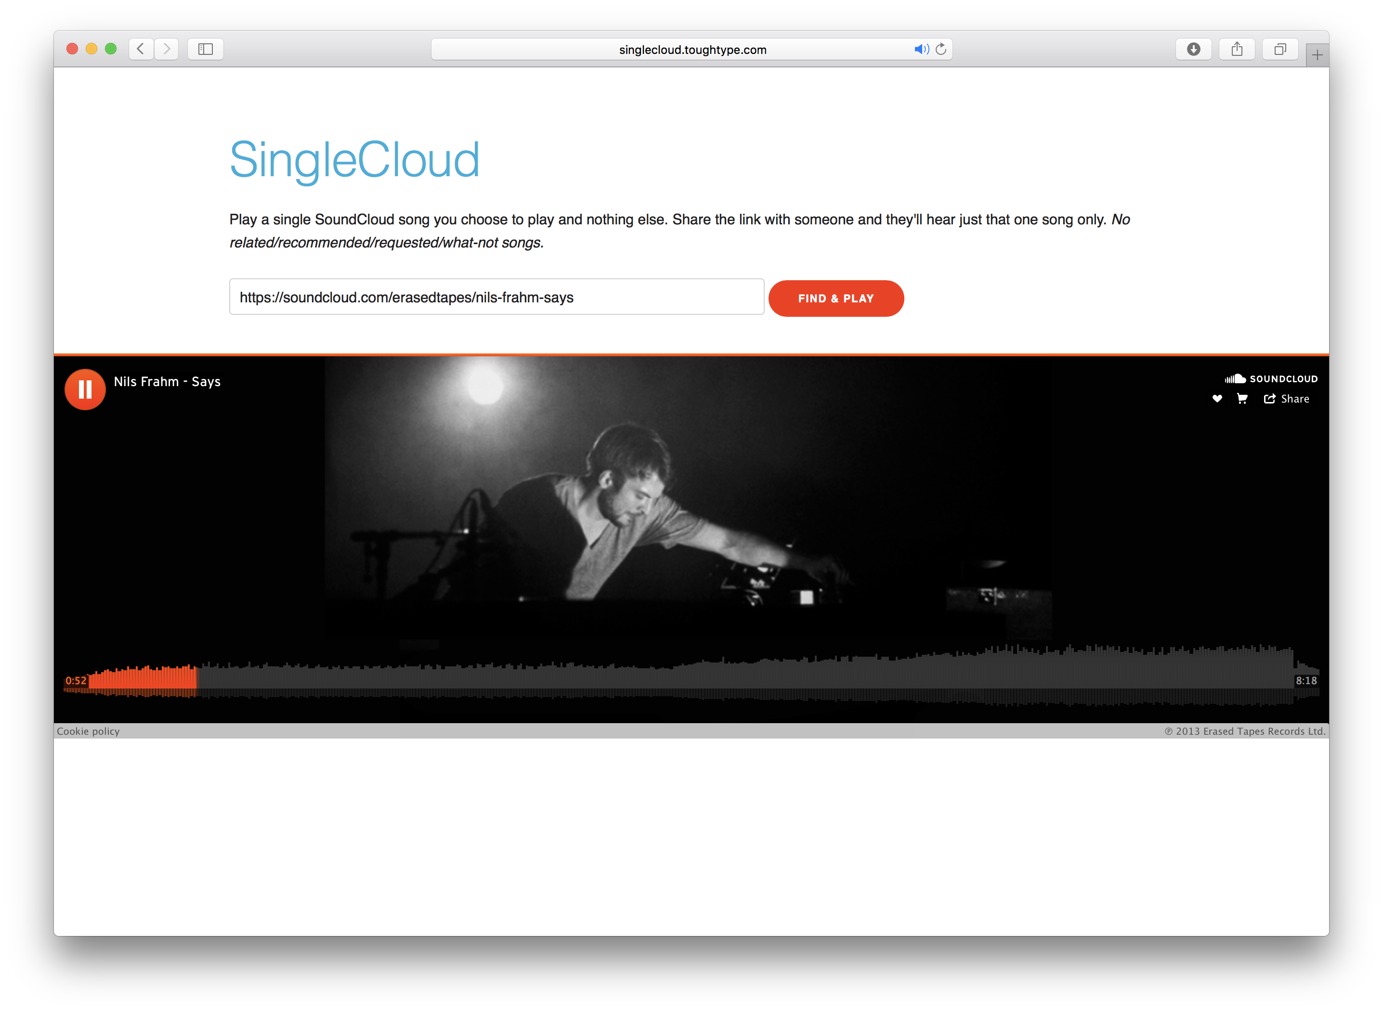Go forward in Safari history
The height and width of the screenshot is (1013, 1383).
point(166,49)
